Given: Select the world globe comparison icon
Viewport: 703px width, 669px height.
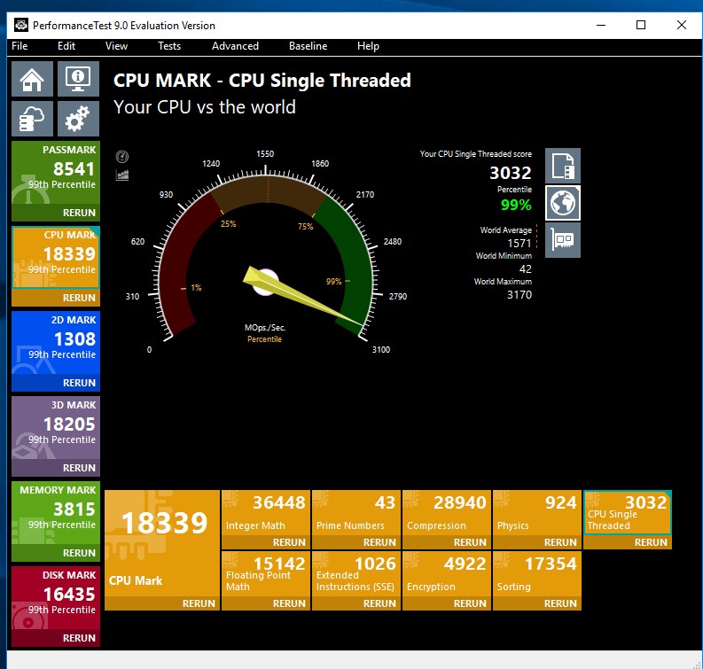Looking at the screenshot, I should pos(563,203).
